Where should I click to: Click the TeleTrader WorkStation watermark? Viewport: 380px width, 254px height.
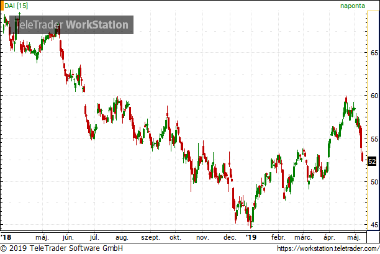[x=71, y=25]
